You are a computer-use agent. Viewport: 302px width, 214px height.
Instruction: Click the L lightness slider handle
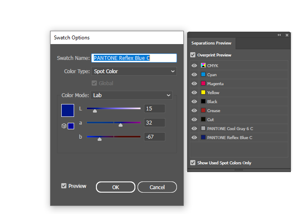[x=95, y=111]
